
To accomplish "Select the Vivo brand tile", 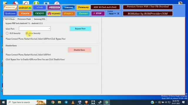I will 39,8.
